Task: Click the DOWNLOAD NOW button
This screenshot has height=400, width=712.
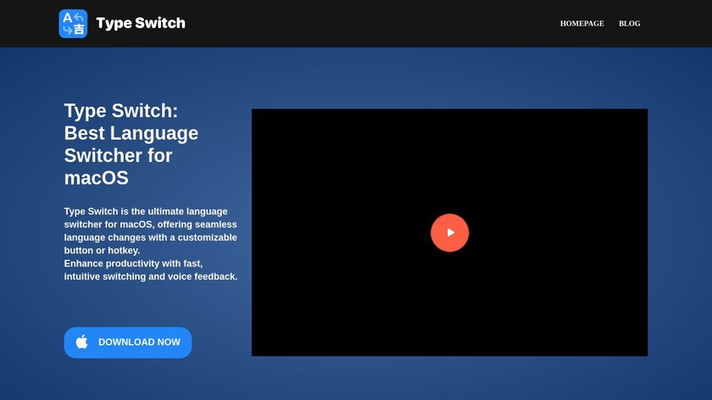Action: click(x=128, y=342)
